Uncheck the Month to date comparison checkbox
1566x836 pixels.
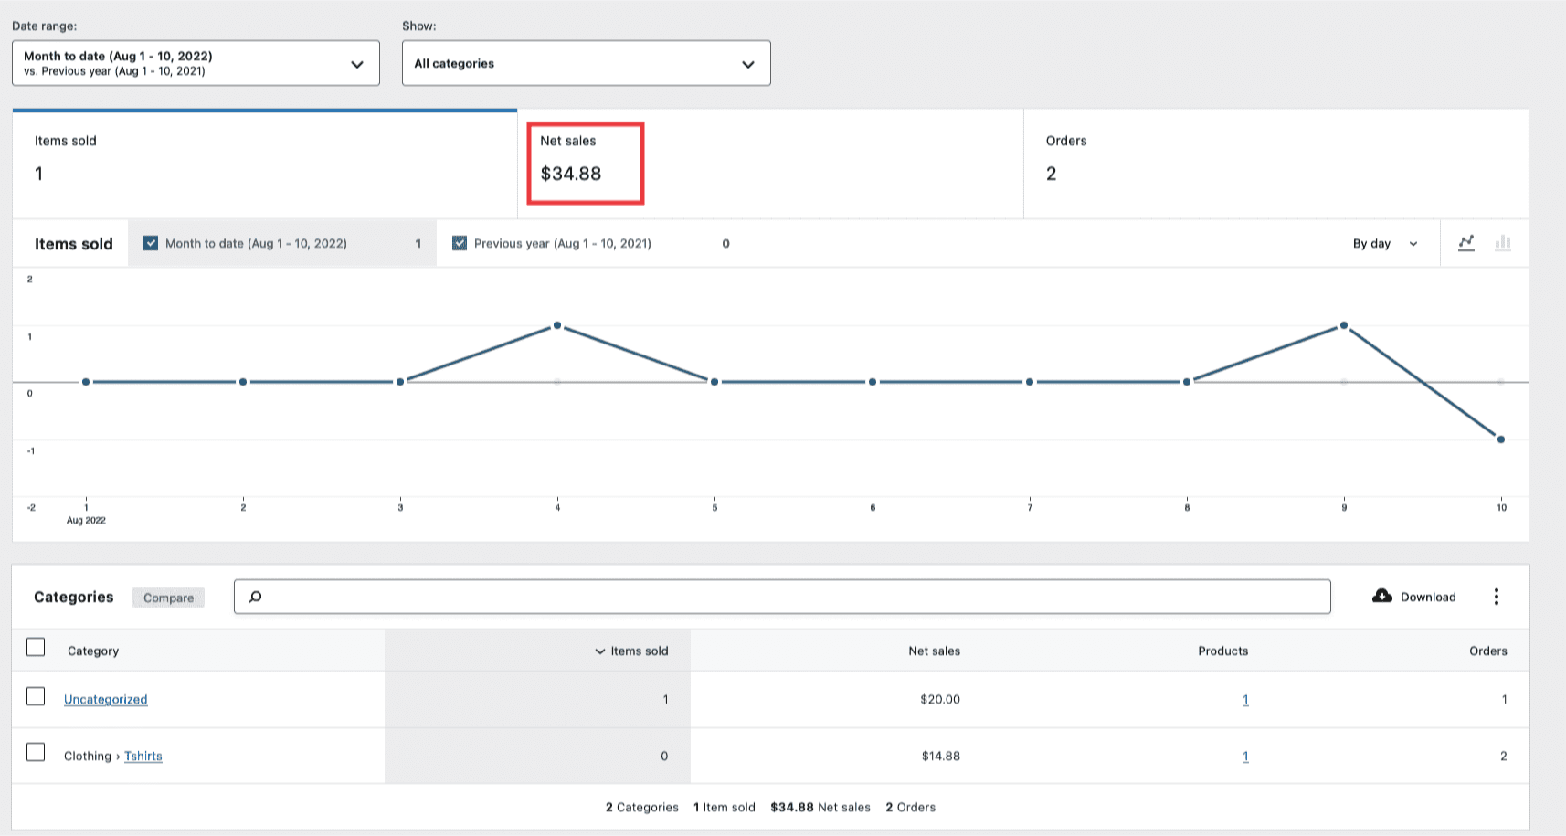150,243
